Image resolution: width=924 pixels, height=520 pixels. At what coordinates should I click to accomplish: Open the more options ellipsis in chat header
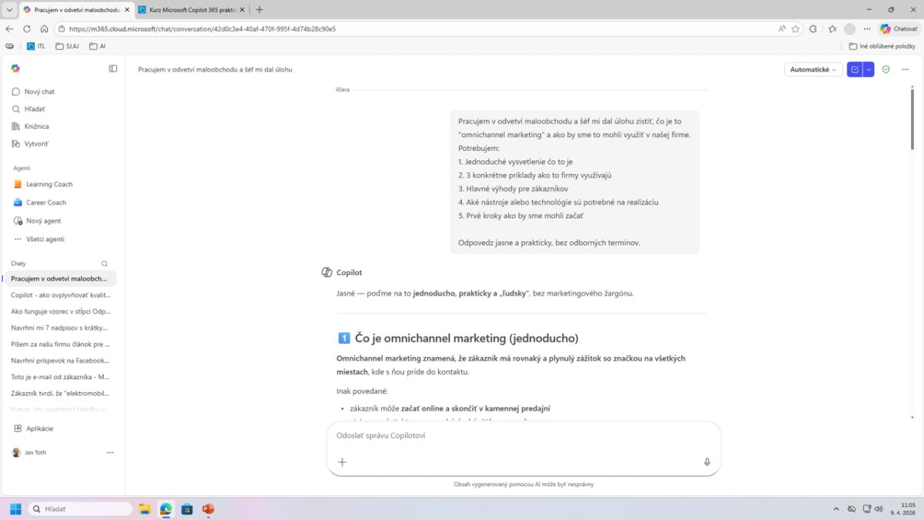(905, 69)
